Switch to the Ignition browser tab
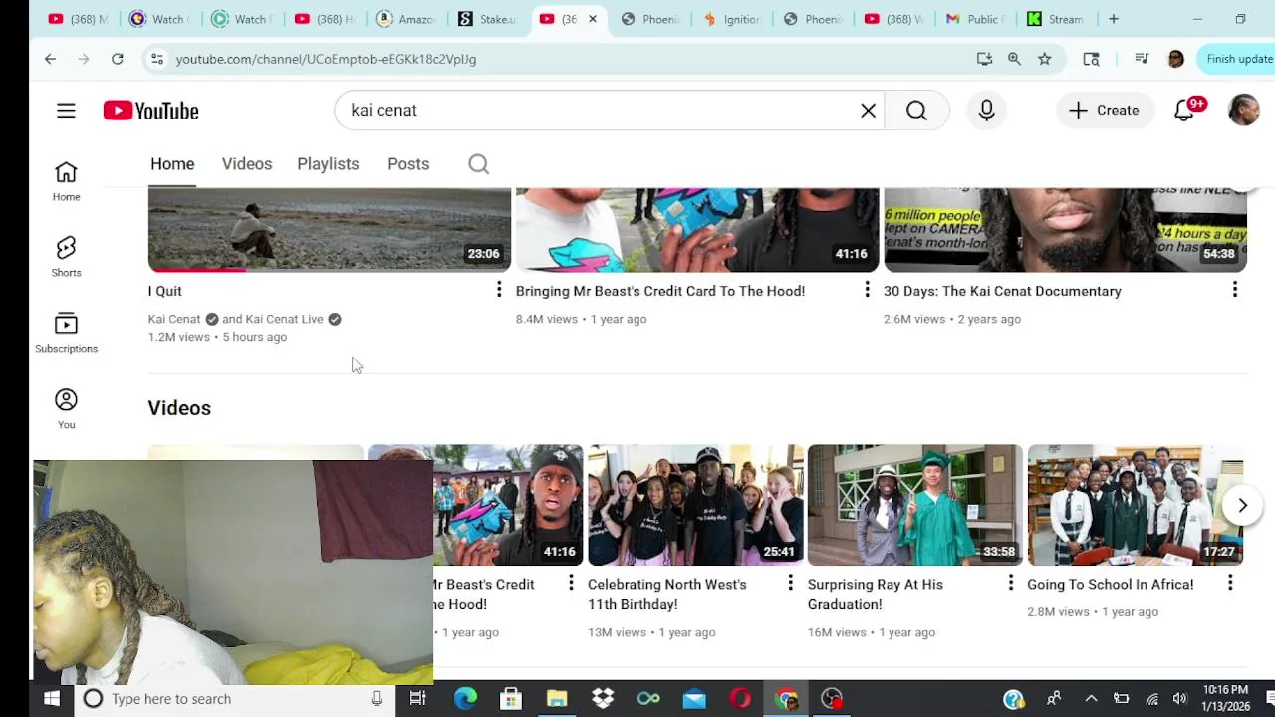 (x=734, y=19)
